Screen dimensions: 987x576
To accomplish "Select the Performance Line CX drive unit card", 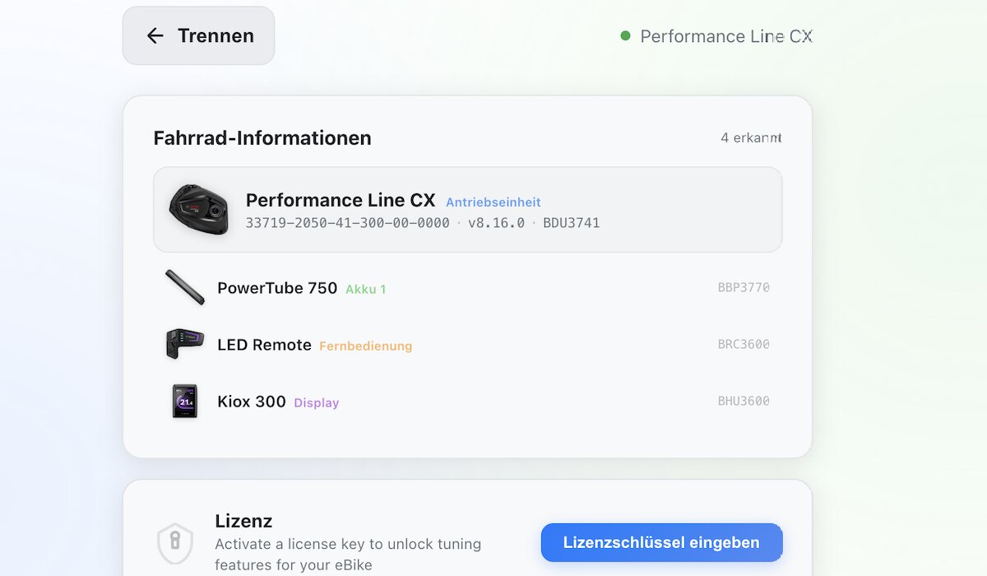I will pyautogui.click(x=467, y=210).
